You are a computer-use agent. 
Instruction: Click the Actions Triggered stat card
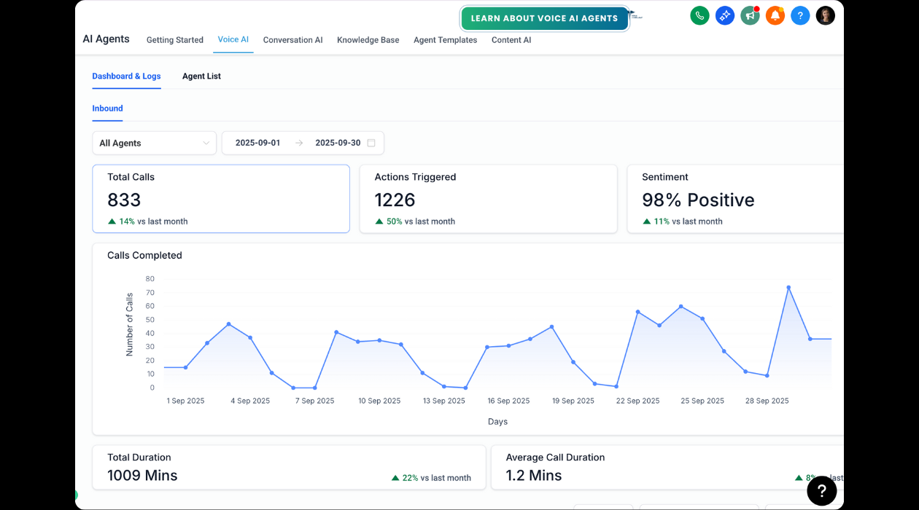[488, 199]
